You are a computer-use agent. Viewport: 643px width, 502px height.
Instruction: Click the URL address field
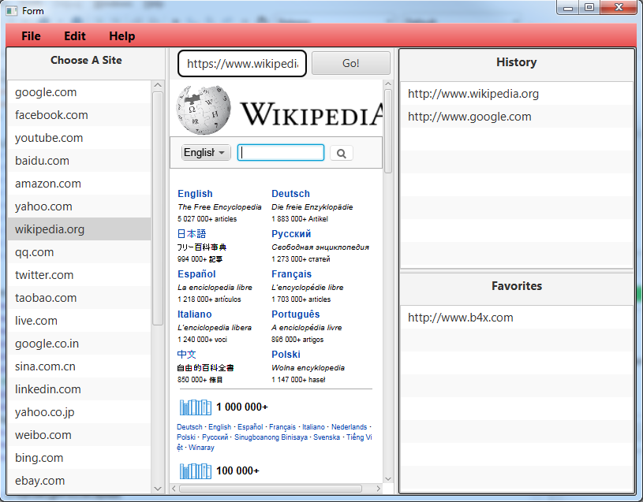[x=242, y=64]
